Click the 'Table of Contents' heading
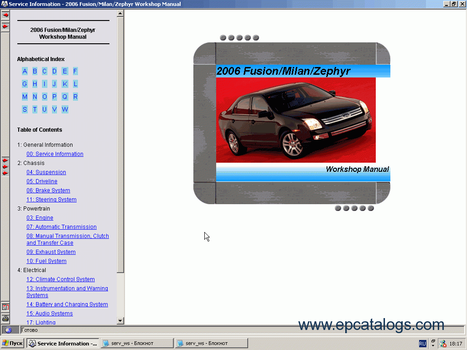The height and width of the screenshot is (350, 467). [40, 130]
